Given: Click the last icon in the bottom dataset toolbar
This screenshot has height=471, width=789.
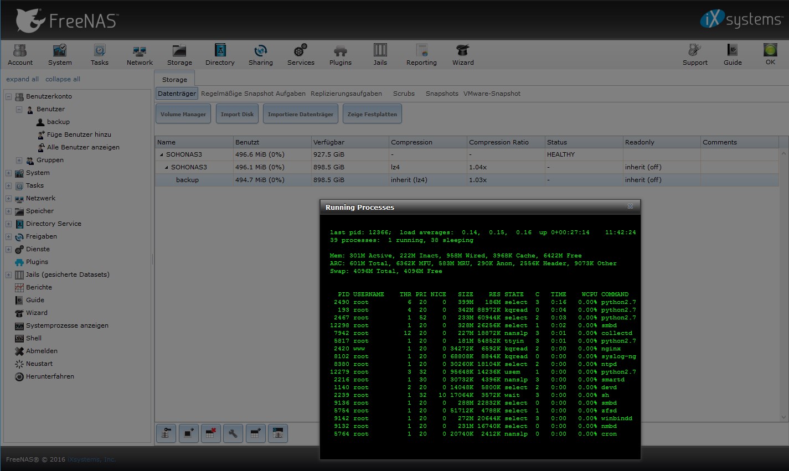Looking at the screenshot, I should click(x=277, y=433).
